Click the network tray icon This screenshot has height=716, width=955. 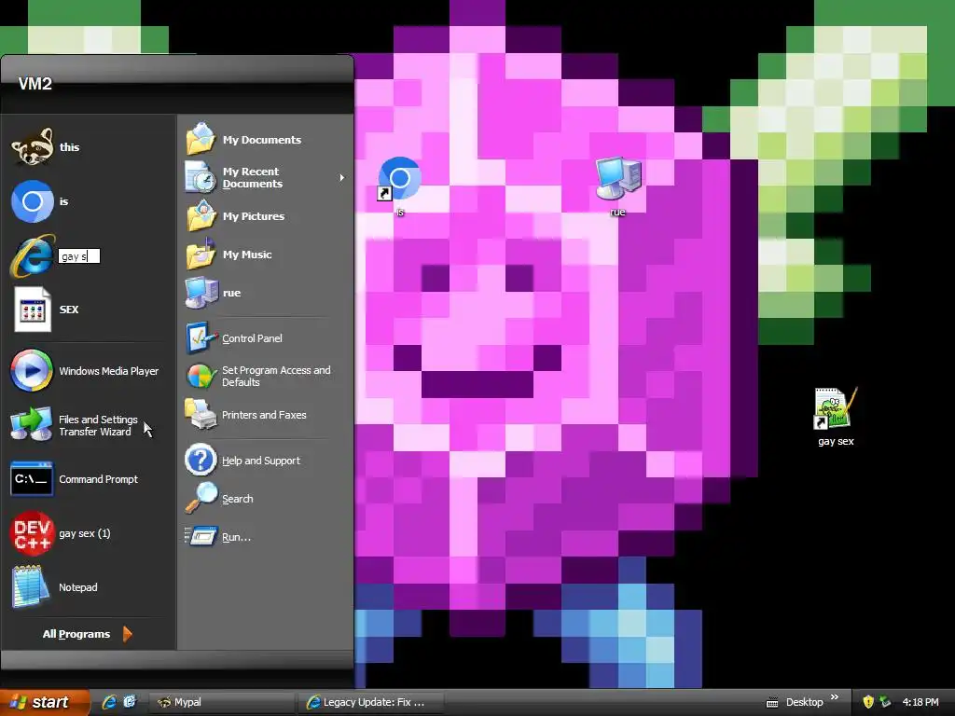(x=885, y=702)
